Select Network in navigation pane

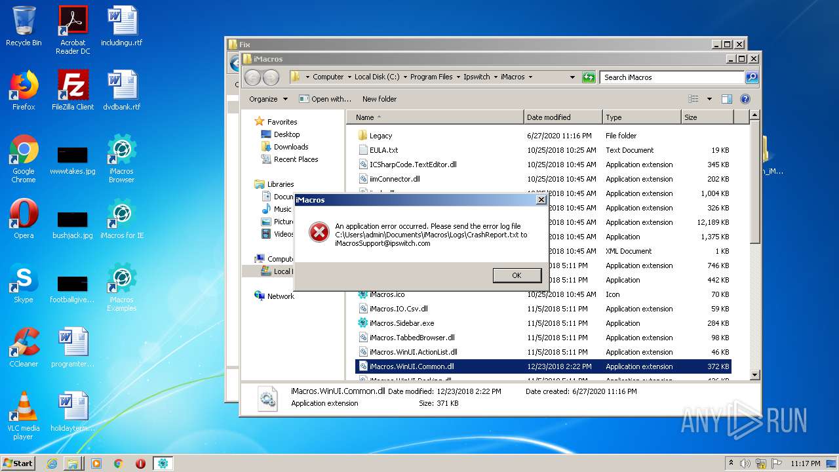click(x=281, y=296)
